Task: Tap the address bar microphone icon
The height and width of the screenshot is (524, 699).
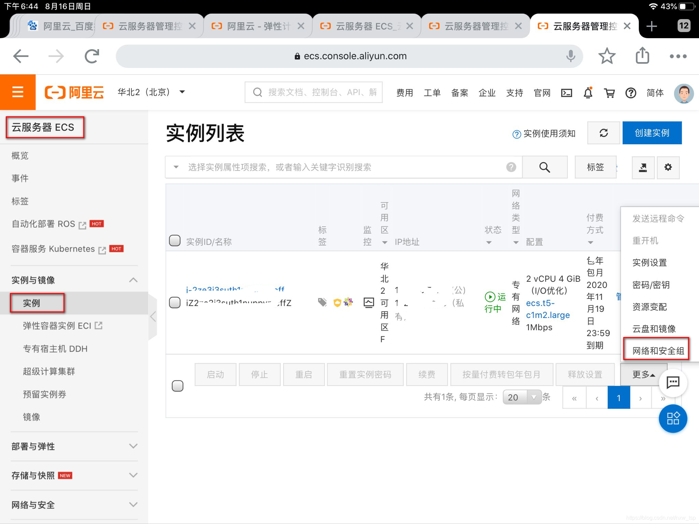Action: (571, 56)
